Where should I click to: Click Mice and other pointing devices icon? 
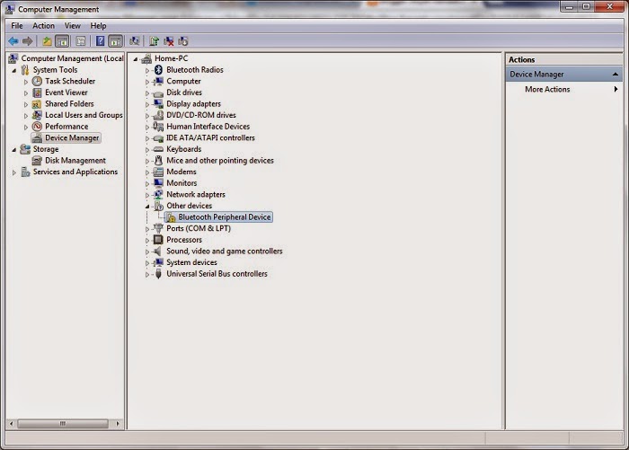point(158,161)
